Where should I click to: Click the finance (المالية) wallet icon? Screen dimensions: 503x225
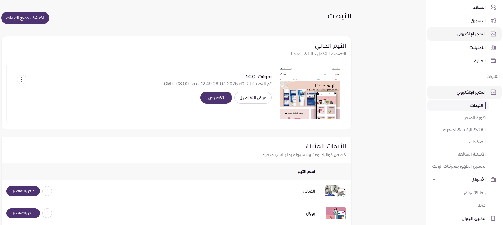(493, 61)
